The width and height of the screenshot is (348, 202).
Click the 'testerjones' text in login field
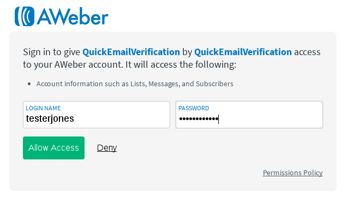click(50, 118)
